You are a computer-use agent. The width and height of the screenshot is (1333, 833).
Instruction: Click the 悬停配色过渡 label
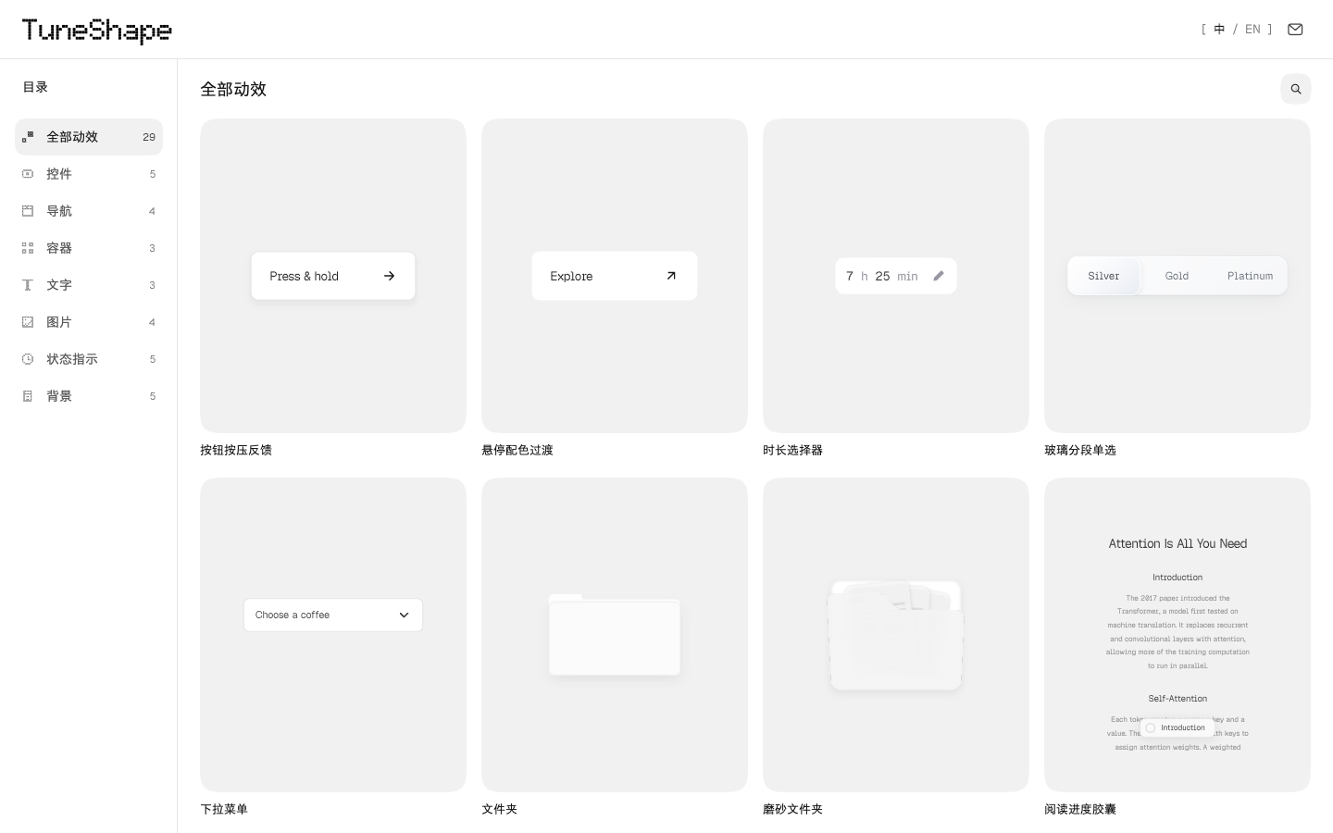[517, 450]
